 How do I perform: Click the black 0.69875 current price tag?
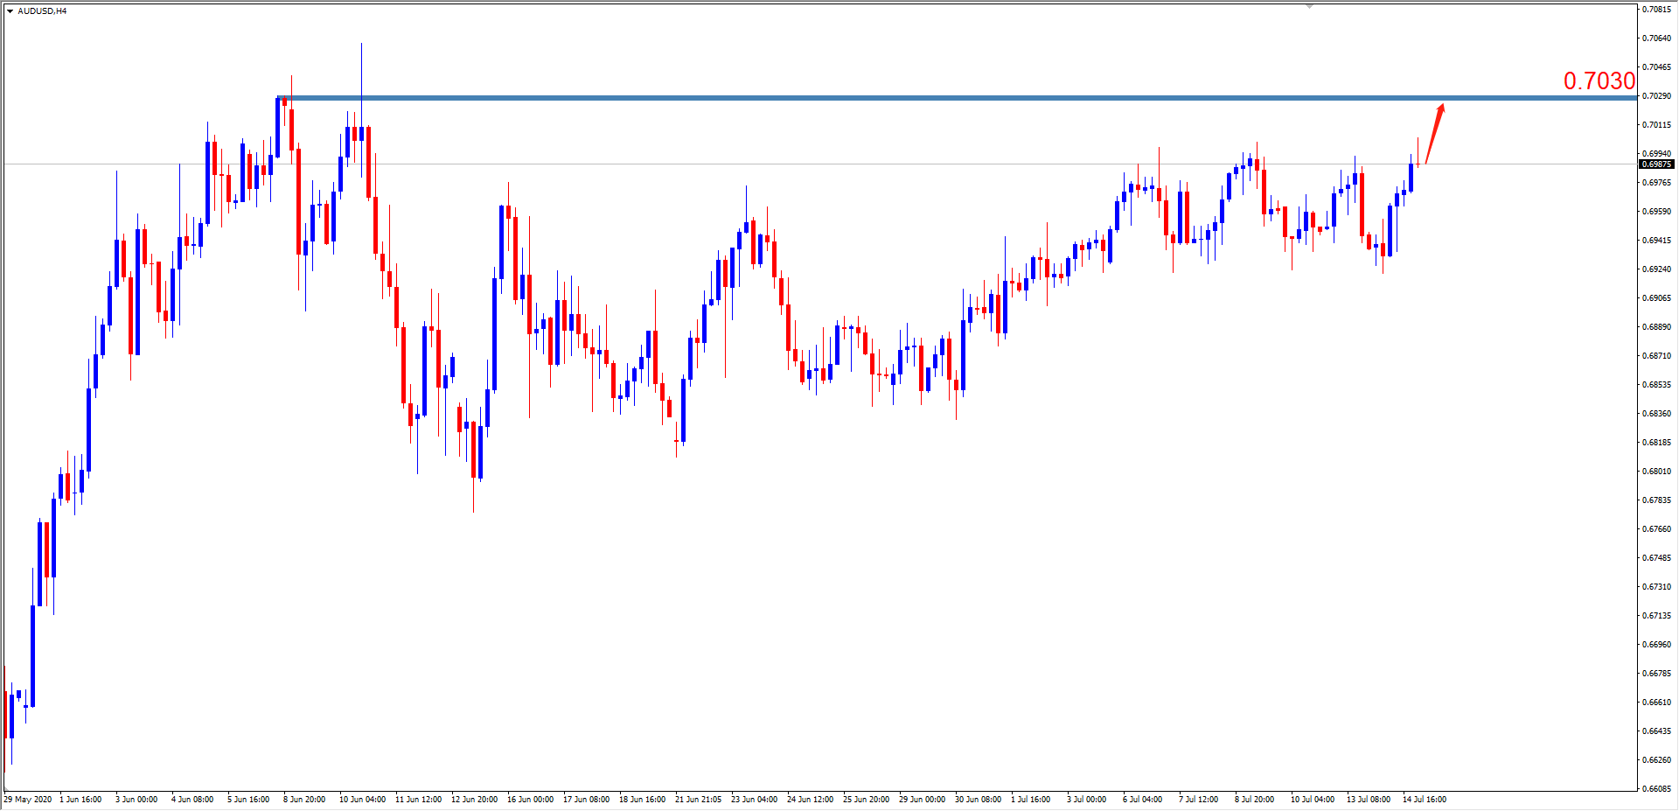(x=1655, y=164)
